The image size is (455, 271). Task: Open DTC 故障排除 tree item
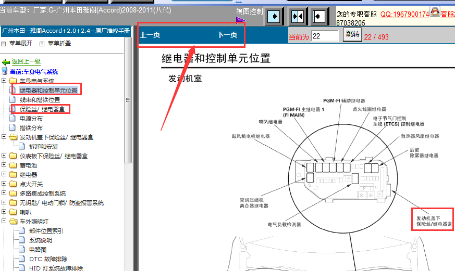click(48, 259)
